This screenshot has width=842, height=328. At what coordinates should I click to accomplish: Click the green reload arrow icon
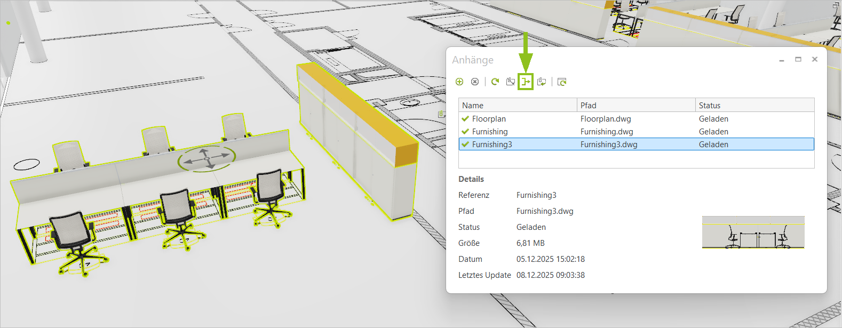pyautogui.click(x=495, y=82)
